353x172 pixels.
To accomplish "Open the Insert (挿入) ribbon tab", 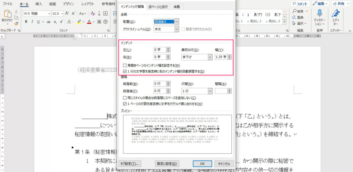I will tap(39, 4).
